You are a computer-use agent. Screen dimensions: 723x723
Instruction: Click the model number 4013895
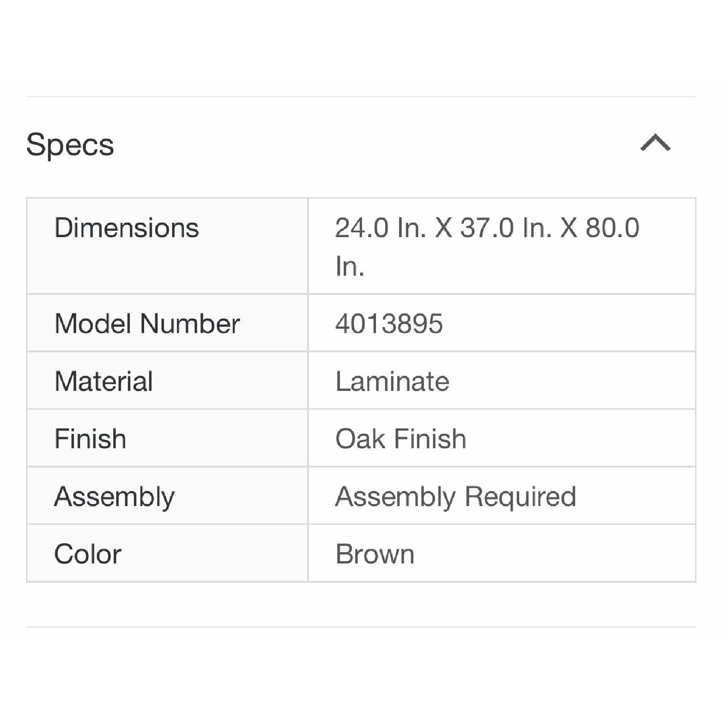[388, 323]
